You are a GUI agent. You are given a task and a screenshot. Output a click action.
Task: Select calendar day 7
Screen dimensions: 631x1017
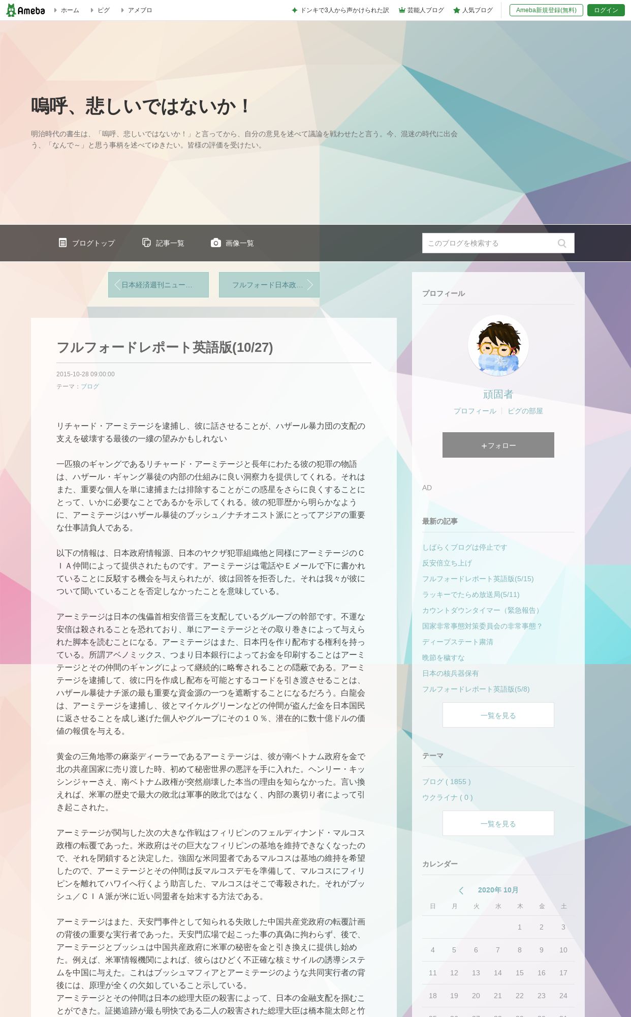click(x=498, y=950)
